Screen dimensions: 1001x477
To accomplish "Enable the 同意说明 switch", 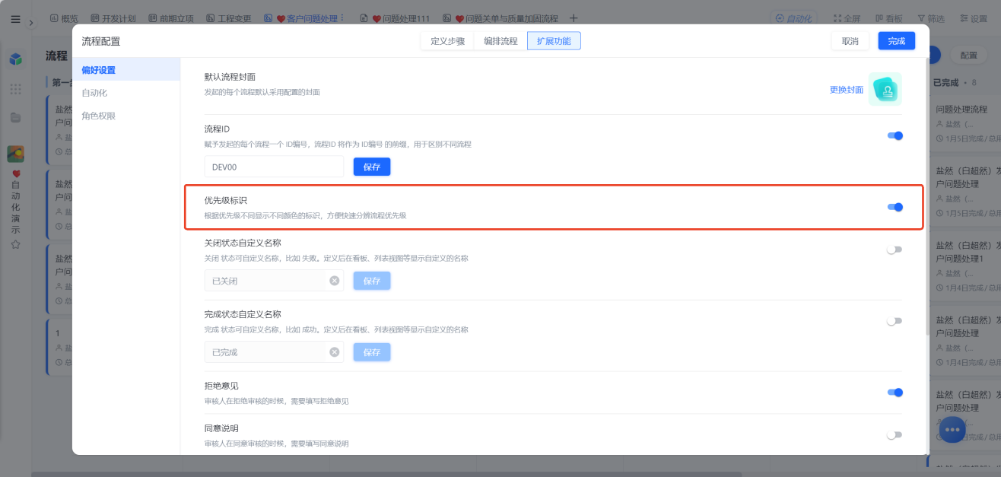I will [x=895, y=435].
